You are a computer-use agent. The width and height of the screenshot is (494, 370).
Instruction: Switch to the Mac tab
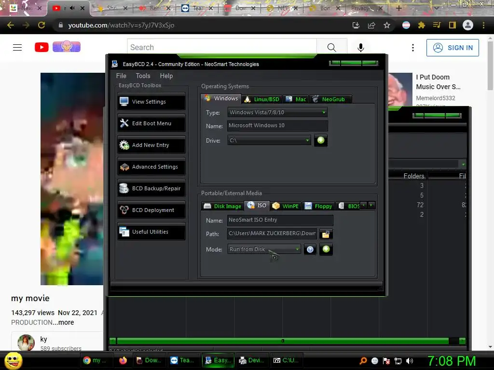pyautogui.click(x=296, y=99)
